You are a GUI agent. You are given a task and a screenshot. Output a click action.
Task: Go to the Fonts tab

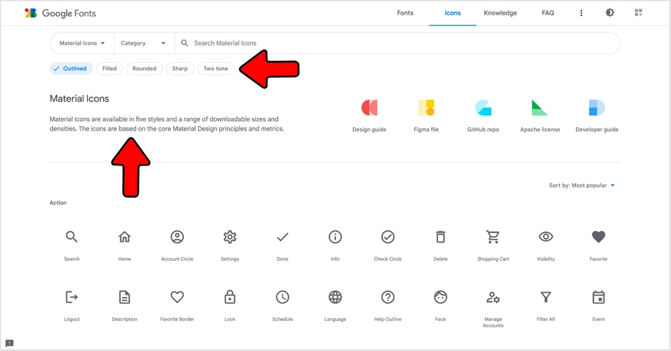click(x=405, y=13)
